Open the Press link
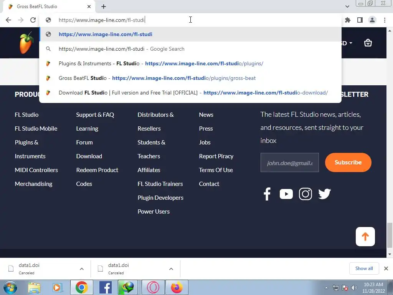Viewport: 393px width, 295px height. (206, 128)
